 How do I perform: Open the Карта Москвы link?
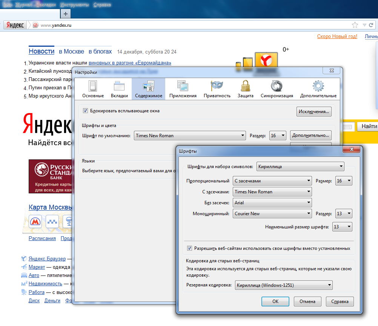(50, 207)
